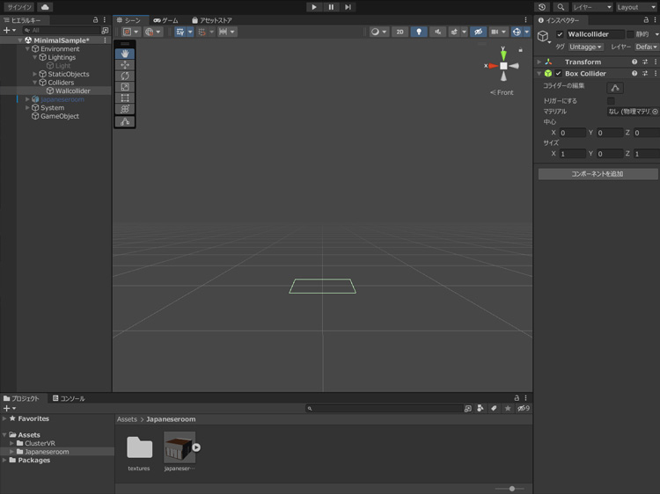Expand the Transform component
This screenshot has width=660, height=494.
(x=539, y=62)
